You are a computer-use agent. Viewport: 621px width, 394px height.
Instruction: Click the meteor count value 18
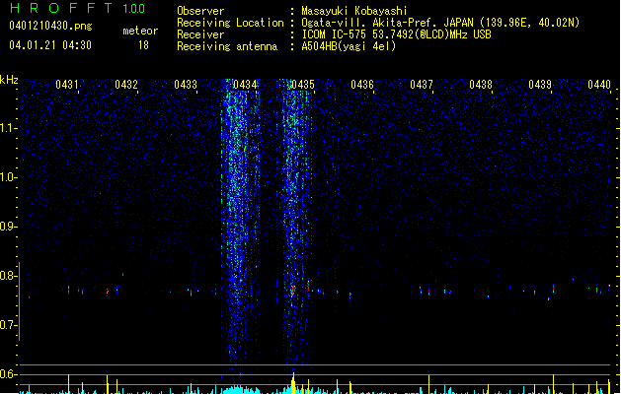143,45
